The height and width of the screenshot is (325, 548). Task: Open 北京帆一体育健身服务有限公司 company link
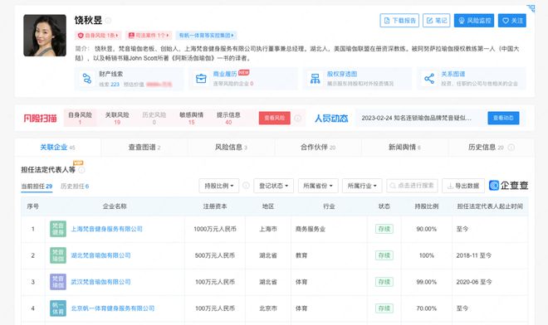(x=113, y=308)
